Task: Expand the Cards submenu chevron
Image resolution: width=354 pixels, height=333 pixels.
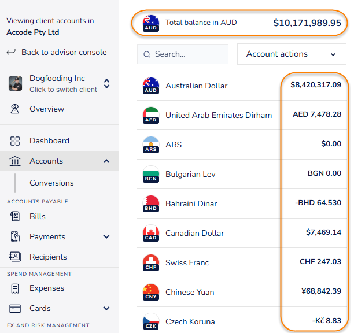Action: [106, 308]
